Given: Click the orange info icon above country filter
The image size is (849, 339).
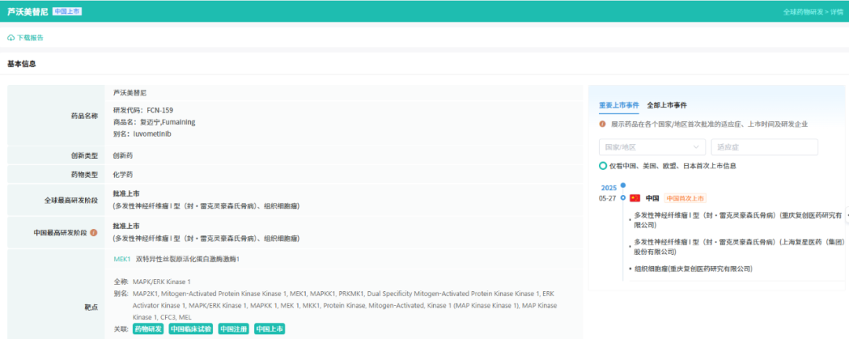Looking at the screenshot, I should pos(603,124).
